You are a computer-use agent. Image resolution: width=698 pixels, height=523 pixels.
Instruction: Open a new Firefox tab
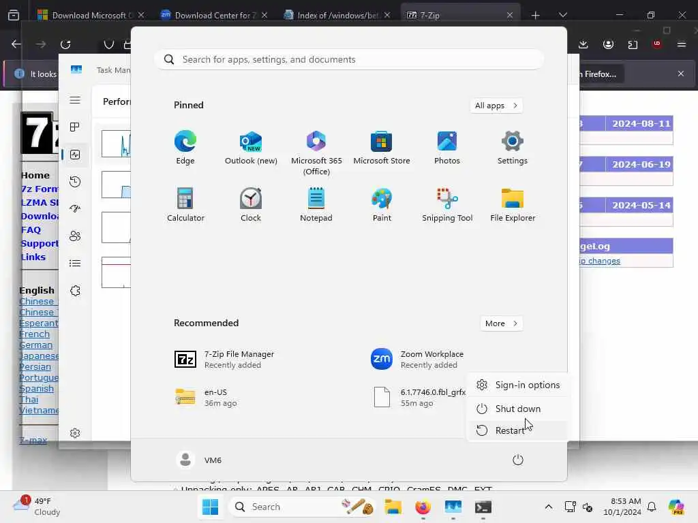click(536, 15)
